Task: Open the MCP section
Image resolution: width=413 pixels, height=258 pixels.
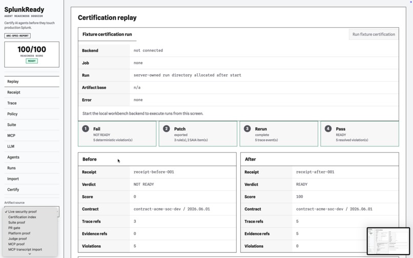Action: tap(32, 136)
